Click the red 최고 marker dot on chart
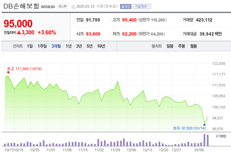 [x=8, y=72]
